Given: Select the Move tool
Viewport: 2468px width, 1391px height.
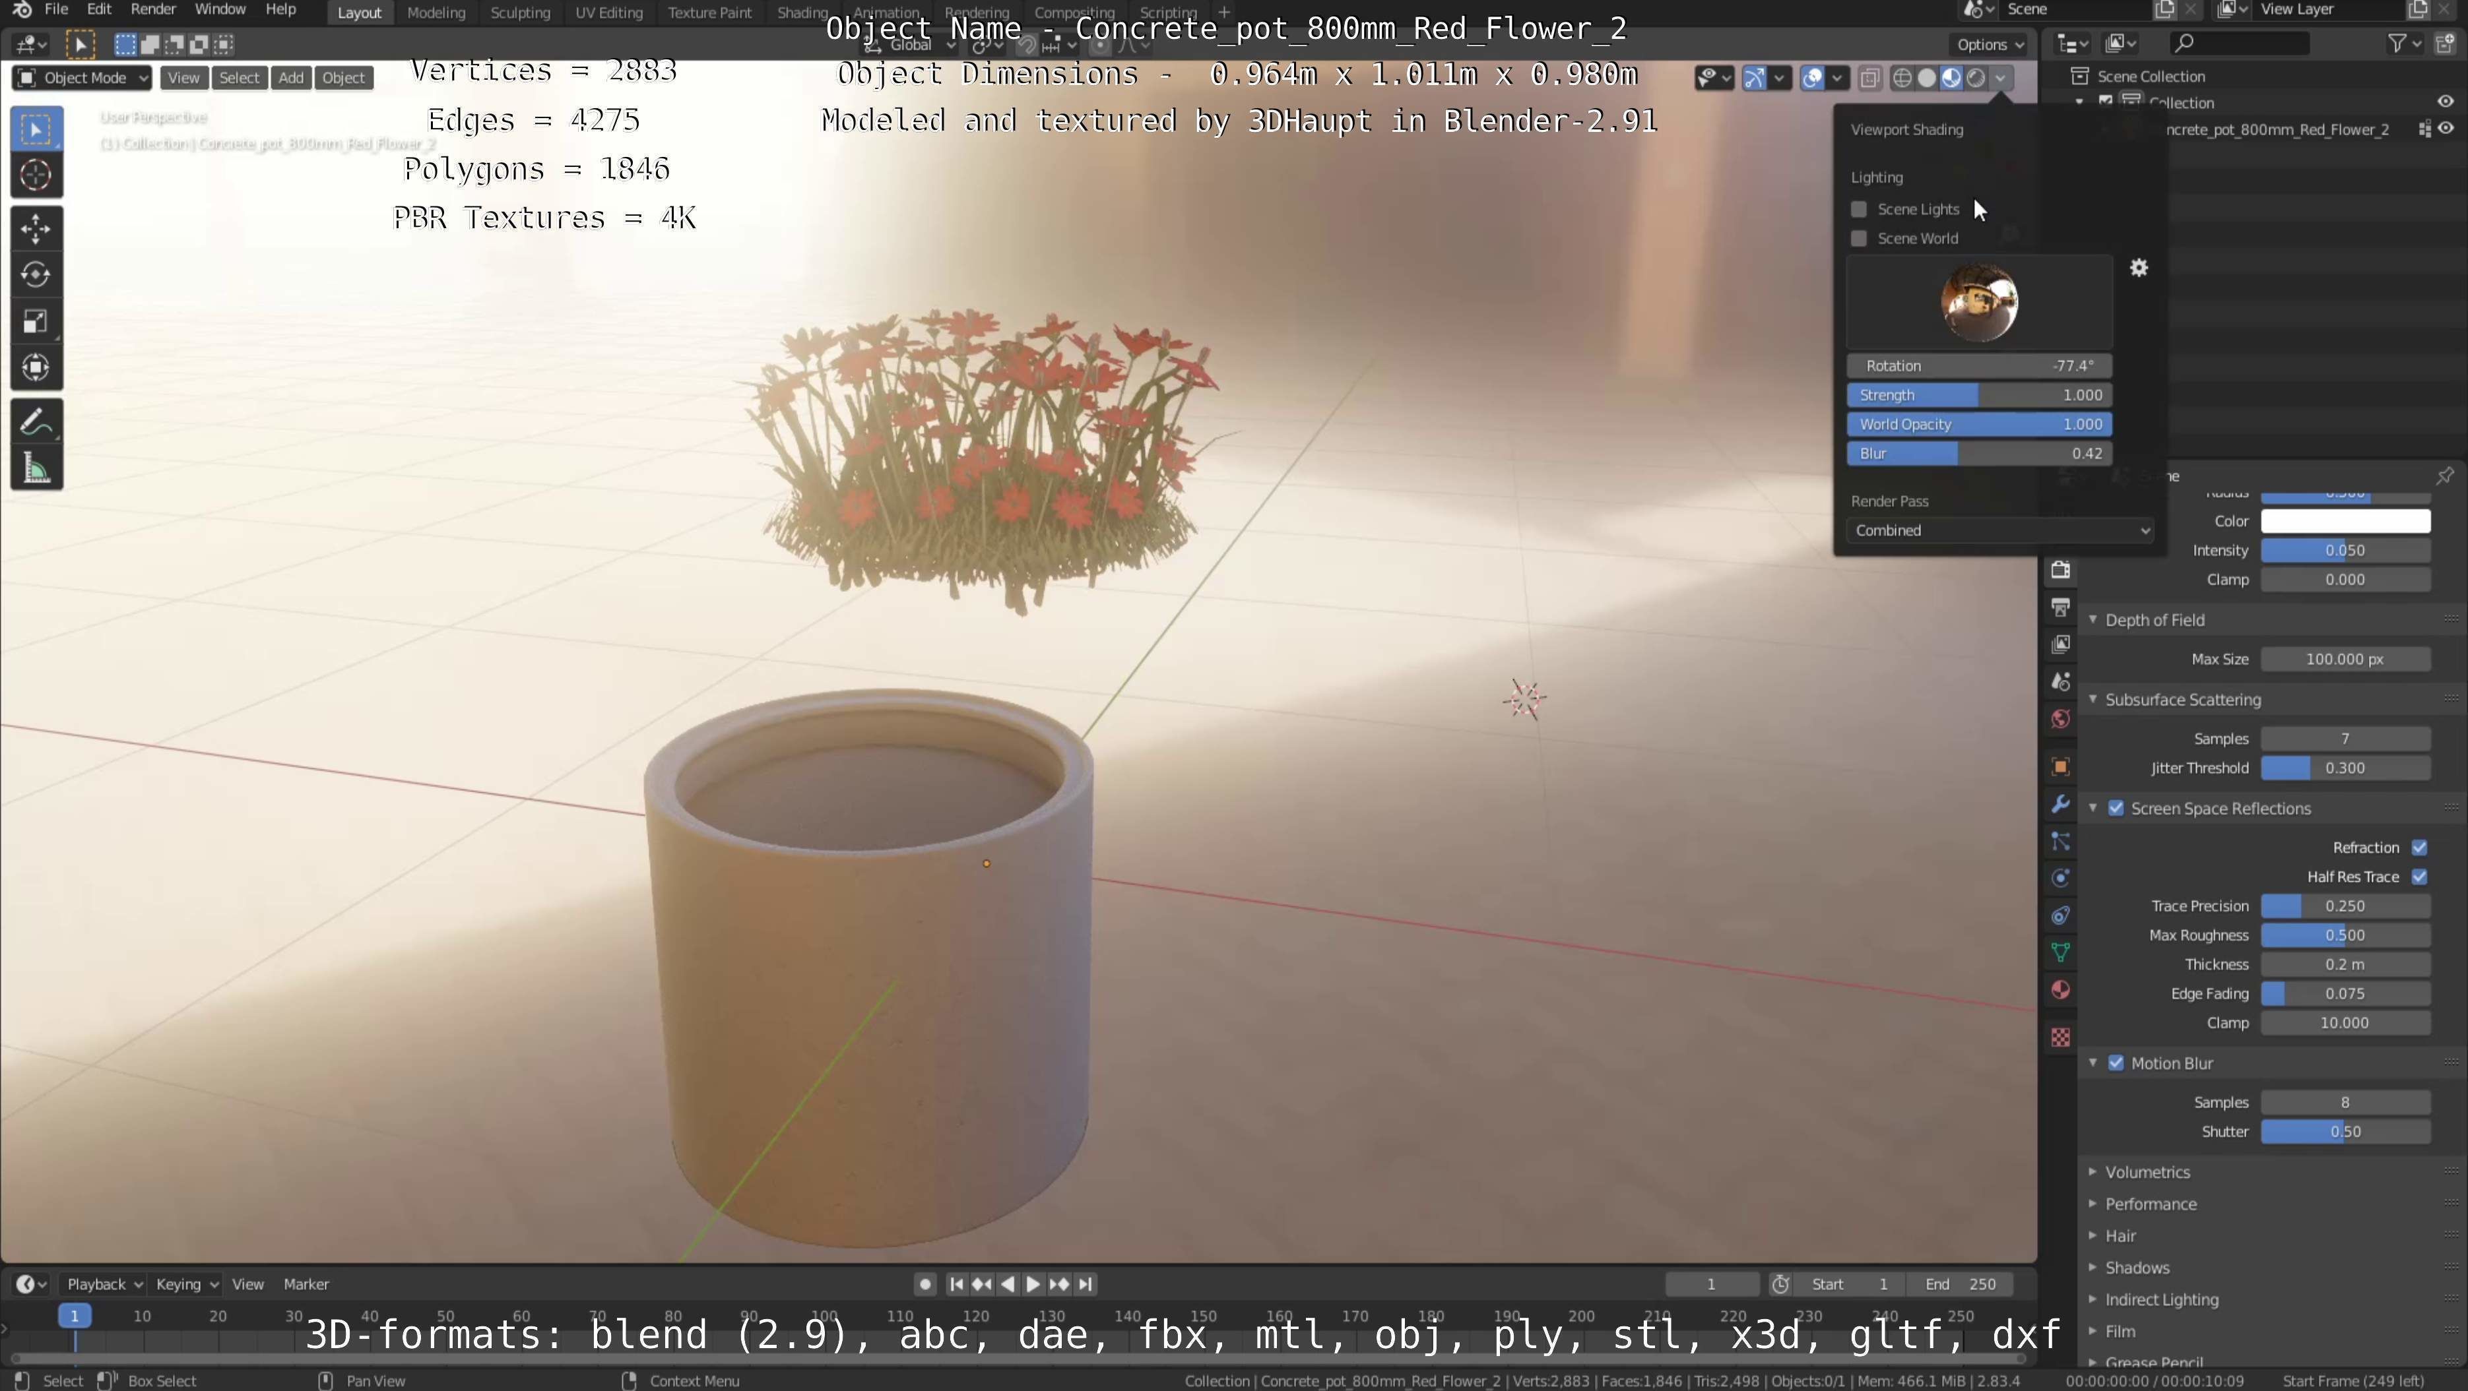Looking at the screenshot, I should (x=36, y=229).
